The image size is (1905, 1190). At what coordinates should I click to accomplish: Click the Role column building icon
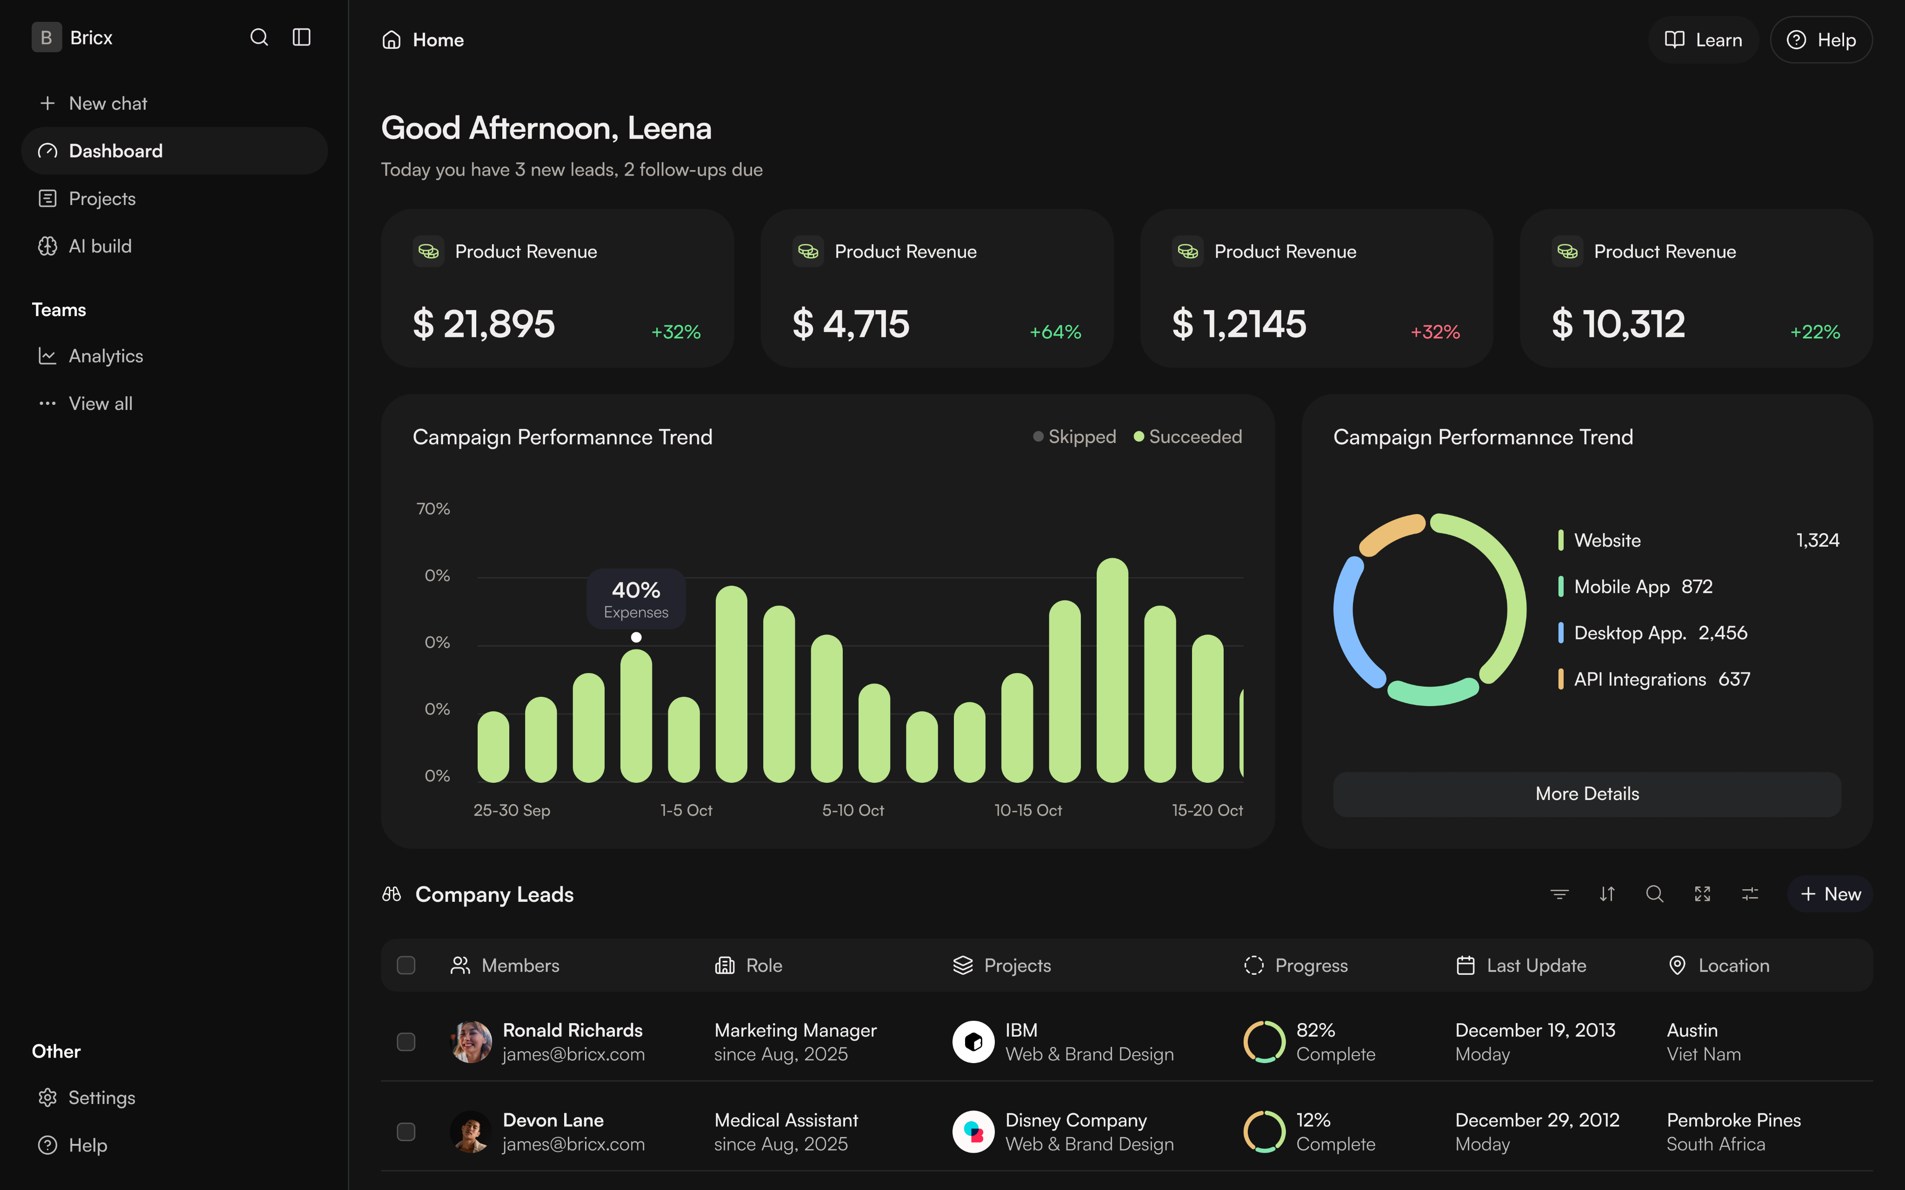pos(724,965)
